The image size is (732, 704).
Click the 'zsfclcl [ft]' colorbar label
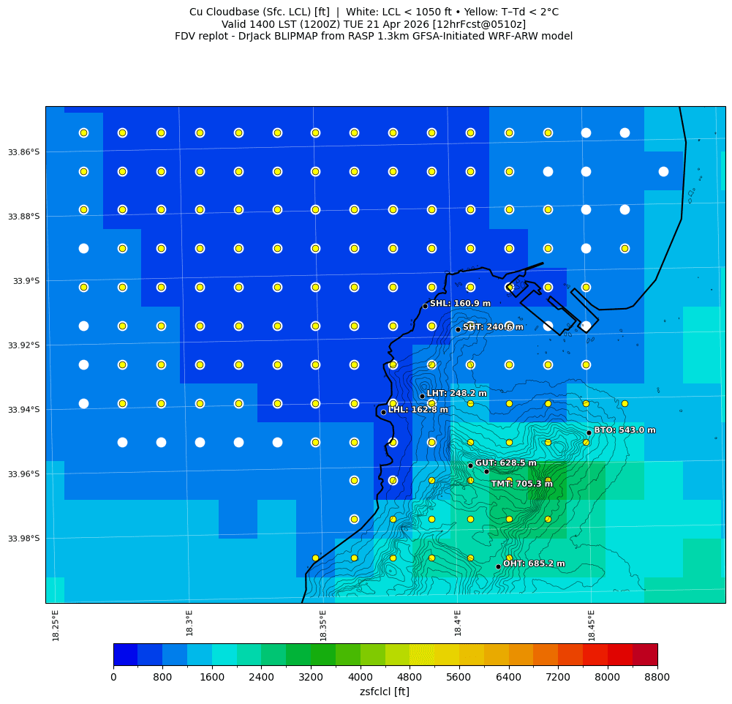(x=385, y=692)
